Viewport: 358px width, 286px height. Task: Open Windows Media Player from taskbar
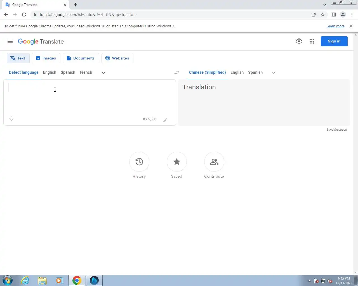point(59,280)
